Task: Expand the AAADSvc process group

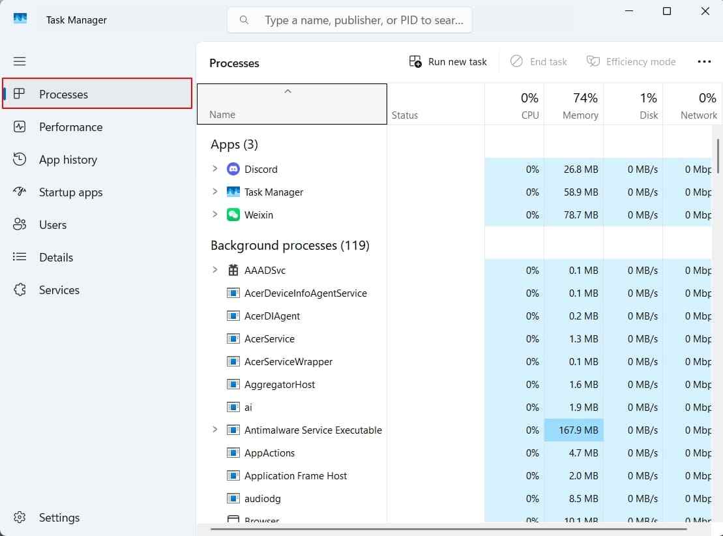Action: [215, 270]
